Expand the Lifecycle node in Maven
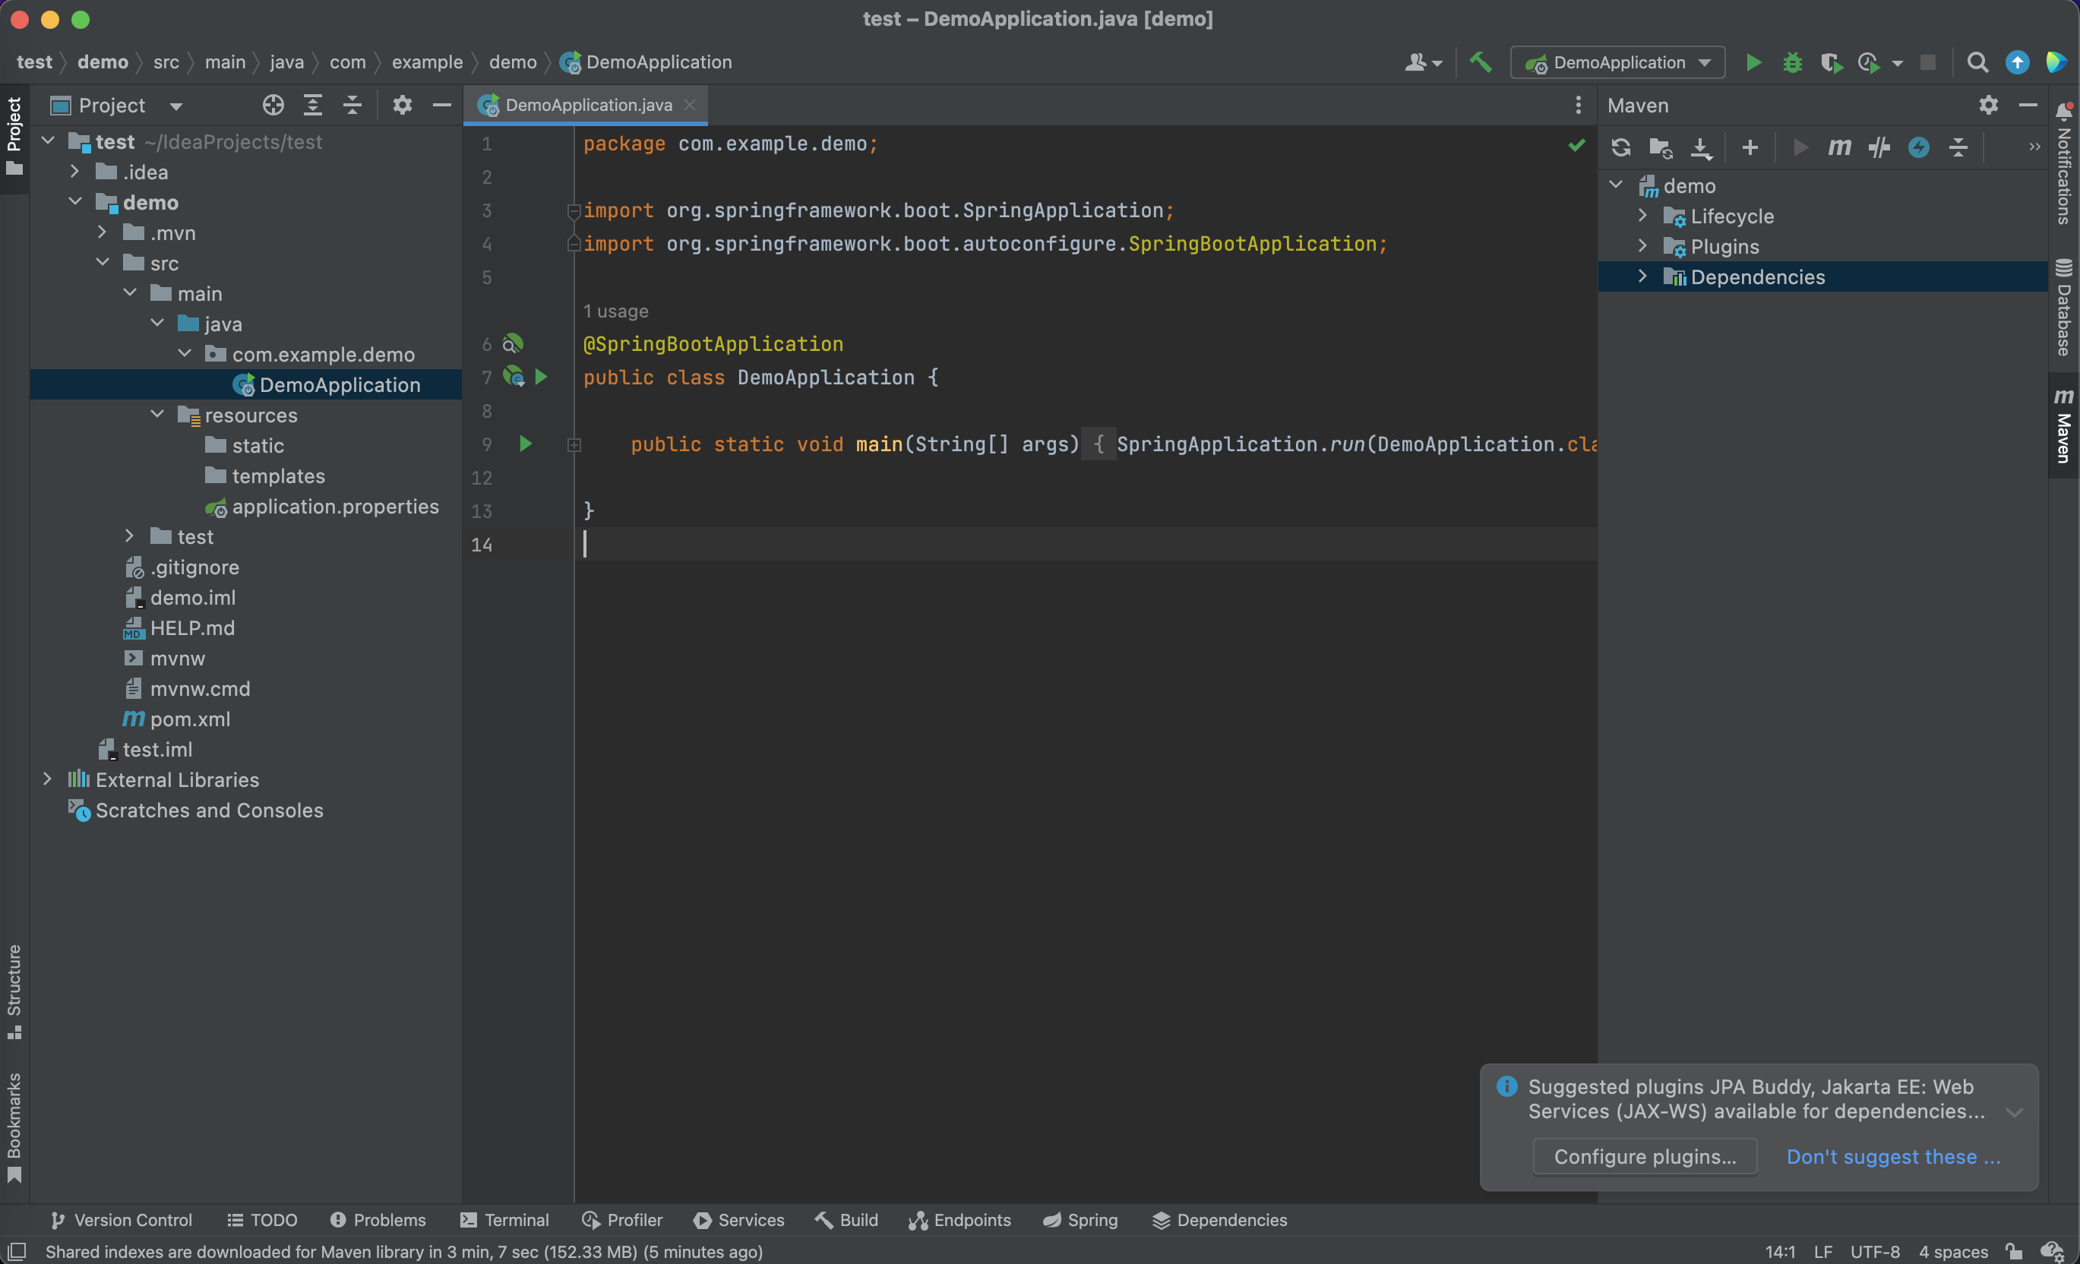 coord(1642,216)
